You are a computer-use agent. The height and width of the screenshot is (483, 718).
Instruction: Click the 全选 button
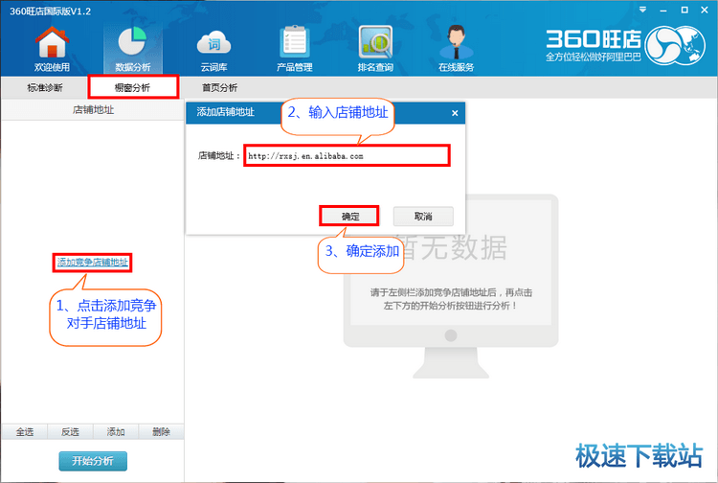25,431
